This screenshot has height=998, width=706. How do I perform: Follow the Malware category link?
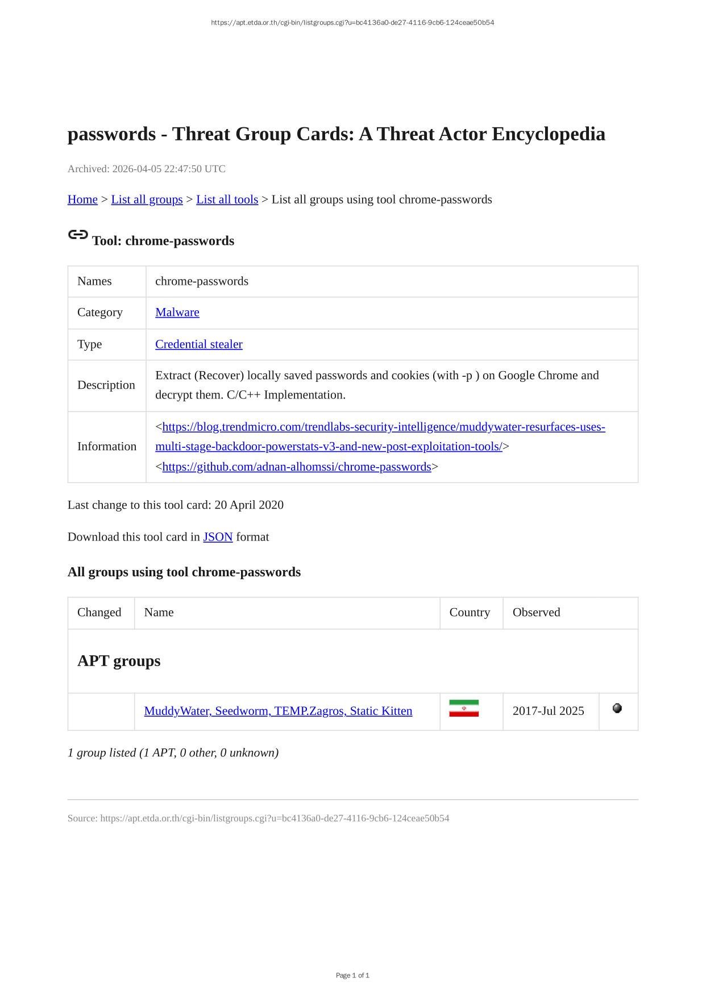click(177, 312)
